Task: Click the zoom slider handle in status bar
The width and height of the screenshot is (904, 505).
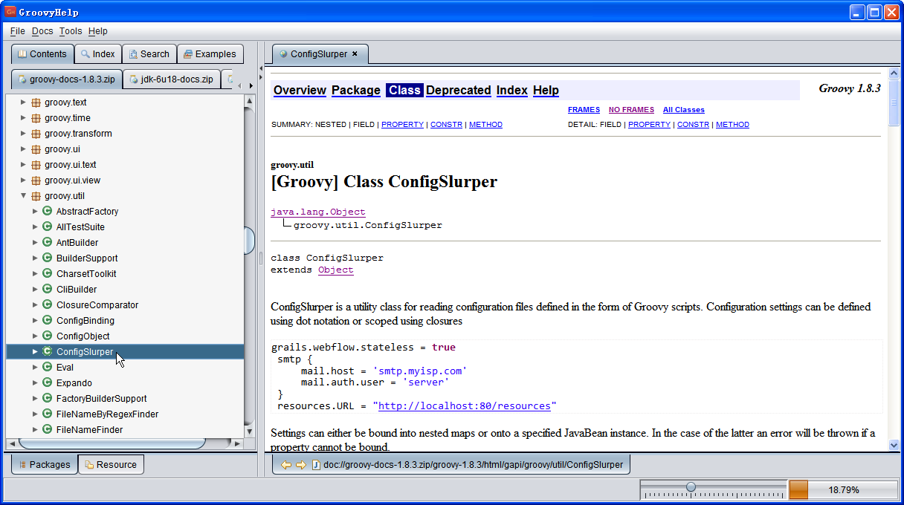Action: click(x=691, y=487)
